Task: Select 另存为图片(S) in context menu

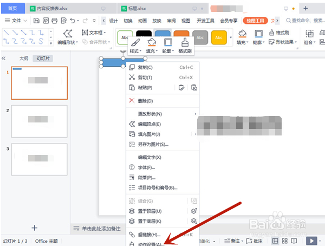Action: (x=162, y=144)
